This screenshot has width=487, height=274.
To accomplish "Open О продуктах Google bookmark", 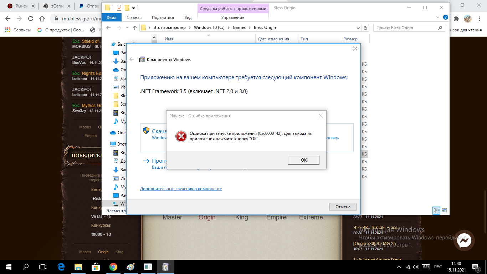I will coord(61,30).
